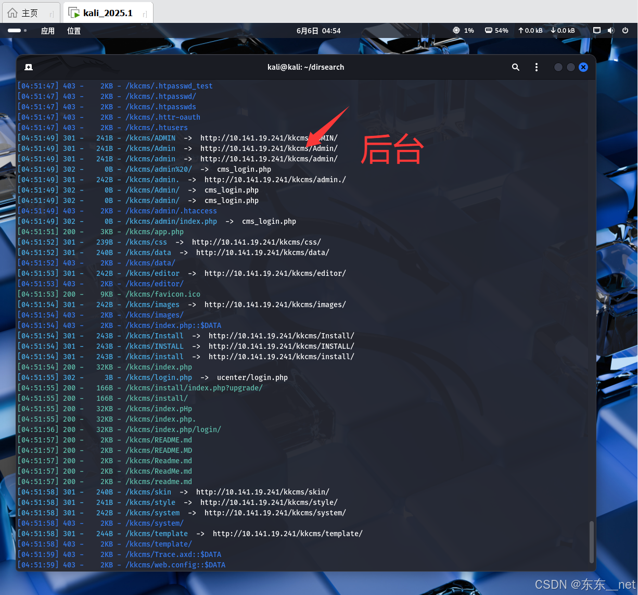Viewport: 638px width, 595px height.
Task: Click the /kkcms/.htusers path
Action: click(157, 128)
